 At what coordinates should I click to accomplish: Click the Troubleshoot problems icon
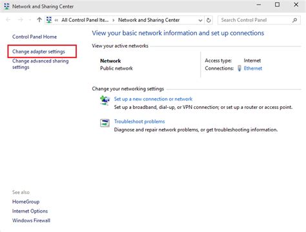(x=105, y=123)
